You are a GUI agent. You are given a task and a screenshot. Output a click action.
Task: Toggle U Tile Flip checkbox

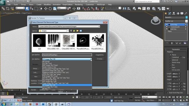182,83
